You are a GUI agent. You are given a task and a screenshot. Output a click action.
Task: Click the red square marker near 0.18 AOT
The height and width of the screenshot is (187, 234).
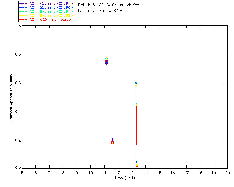112,142
